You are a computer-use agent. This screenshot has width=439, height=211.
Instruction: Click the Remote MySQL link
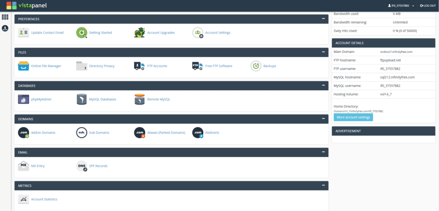159,99
